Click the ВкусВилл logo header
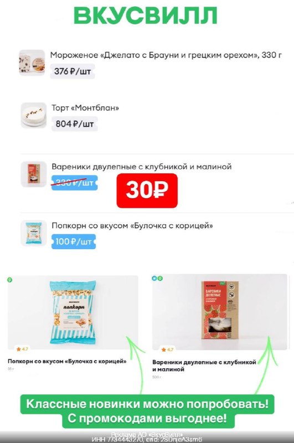The width and height of the screenshot is (294, 443). click(x=145, y=16)
